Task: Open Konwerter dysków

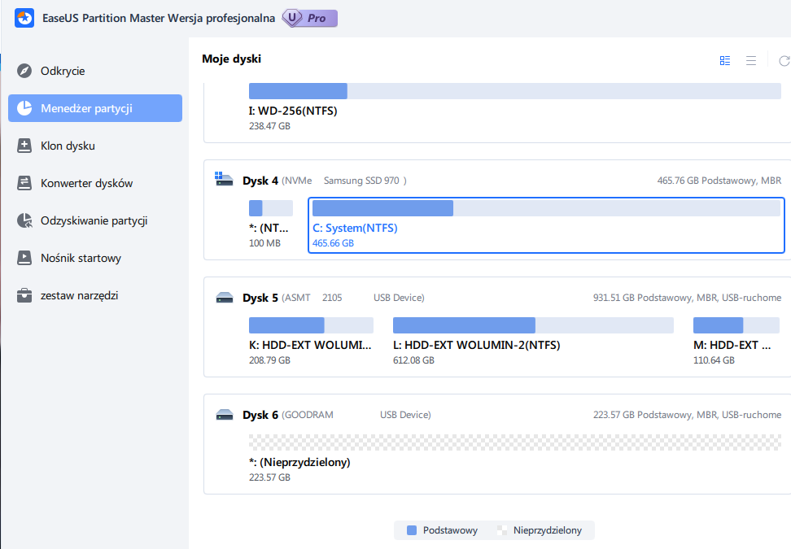Action: (95, 183)
